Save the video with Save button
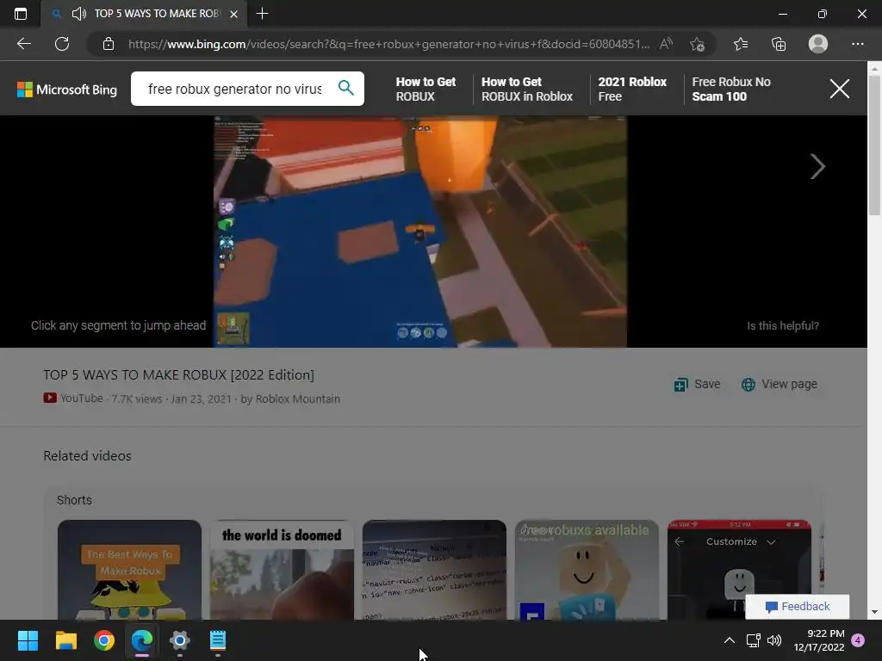 tap(698, 384)
